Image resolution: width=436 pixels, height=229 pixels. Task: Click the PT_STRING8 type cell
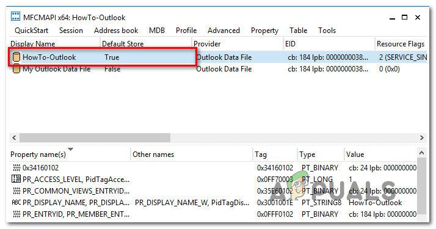(x=321, y=203)
